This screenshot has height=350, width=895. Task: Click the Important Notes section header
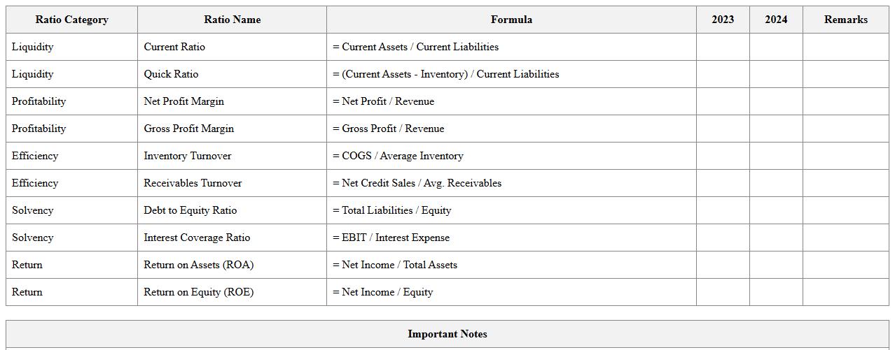447,334
